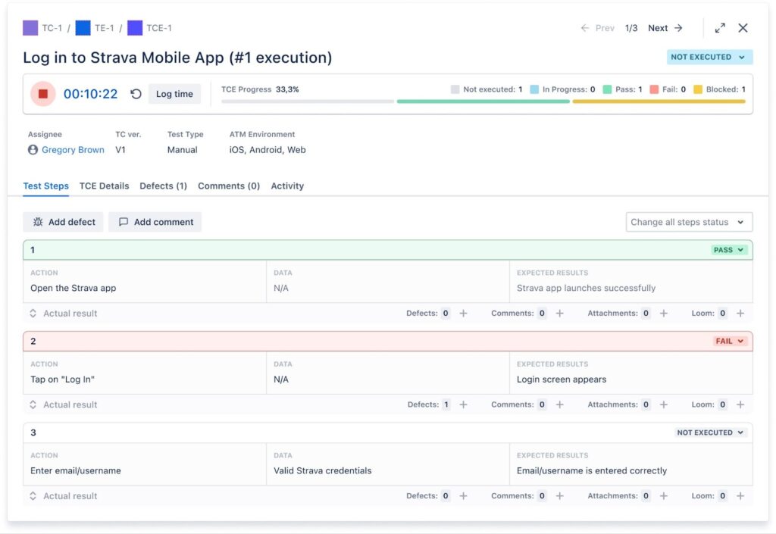Add an attachment to step 3 via plus icon
This screenshot has width=776, height=534.
pyautogui.click(x=665, y=495)
